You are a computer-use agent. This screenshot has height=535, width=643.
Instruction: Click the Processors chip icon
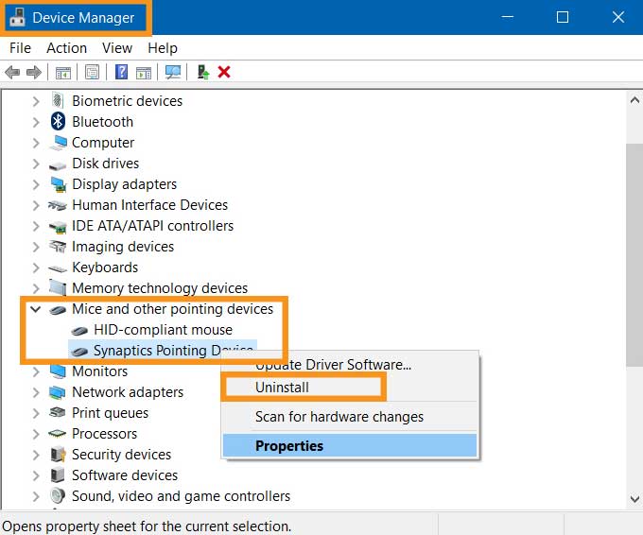[57, 433]
